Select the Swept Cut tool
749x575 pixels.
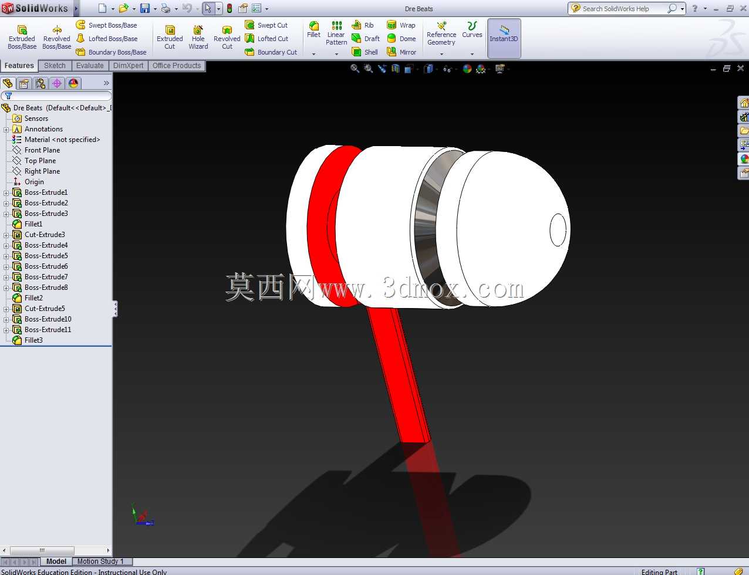tap(266, 25)
